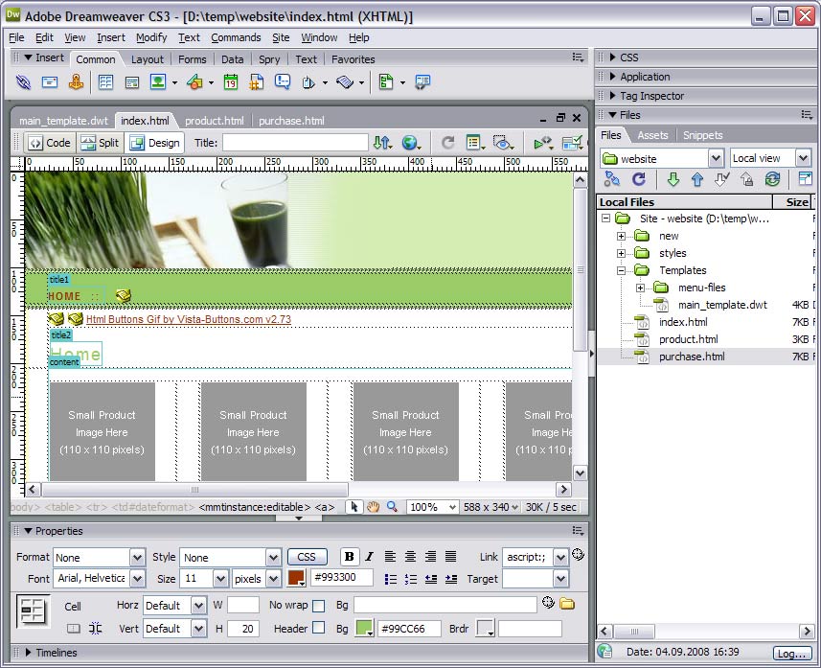Enable the No wrap checkbox
This screenshot has height=668, width=821.
pyautogui.click(x=318, y=606)
